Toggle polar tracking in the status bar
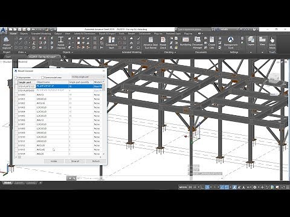Screen dimensions: 290x217 point(207,187)
